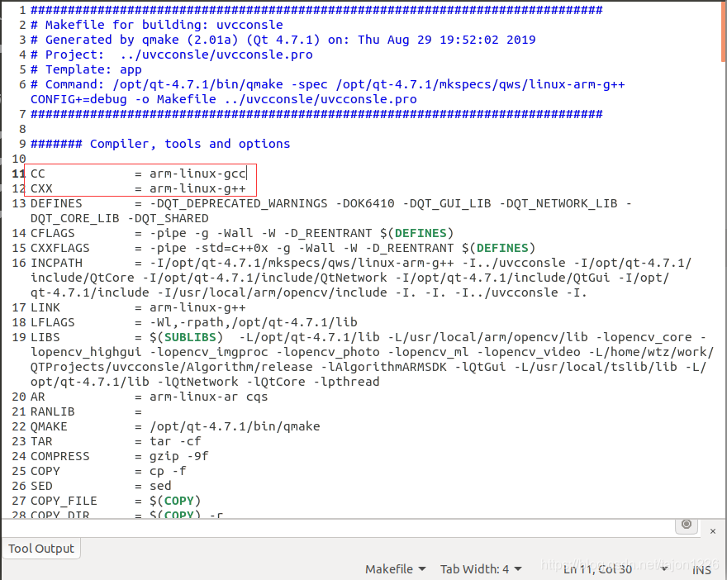Click the CFLAGS variable on line 14
This screenshot has width=727, height=580.
coord(52,233)
